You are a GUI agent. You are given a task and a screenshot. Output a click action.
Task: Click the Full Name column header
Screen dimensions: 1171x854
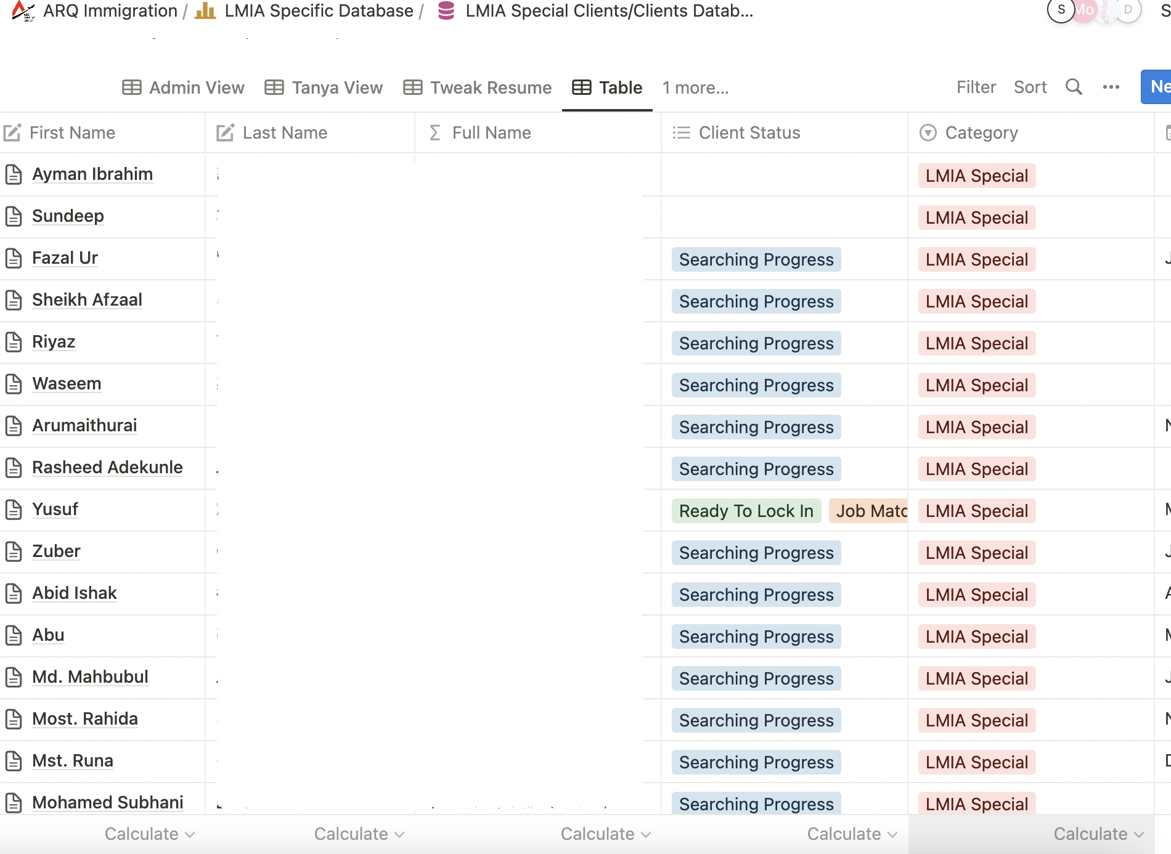[491, 132]
